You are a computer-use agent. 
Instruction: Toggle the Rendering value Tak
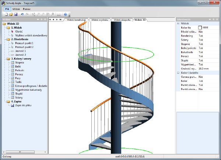click(x=201, y=36)
